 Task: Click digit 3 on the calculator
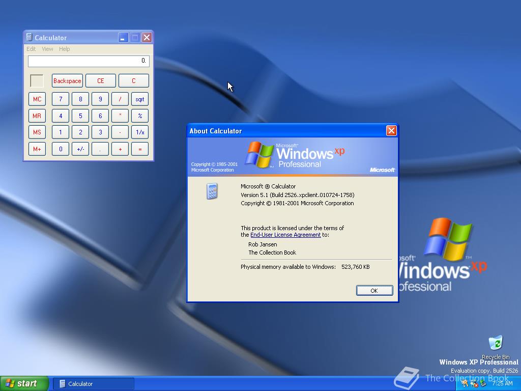pyautogui.click(x=100, y=132)
